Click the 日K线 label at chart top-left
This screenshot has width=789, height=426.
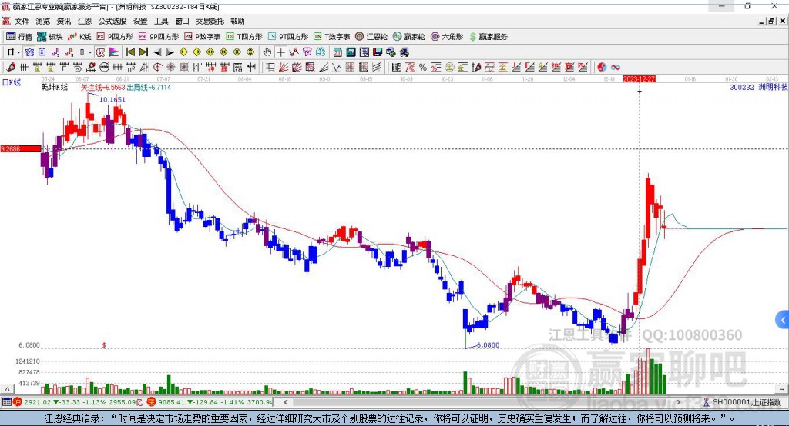12,82
